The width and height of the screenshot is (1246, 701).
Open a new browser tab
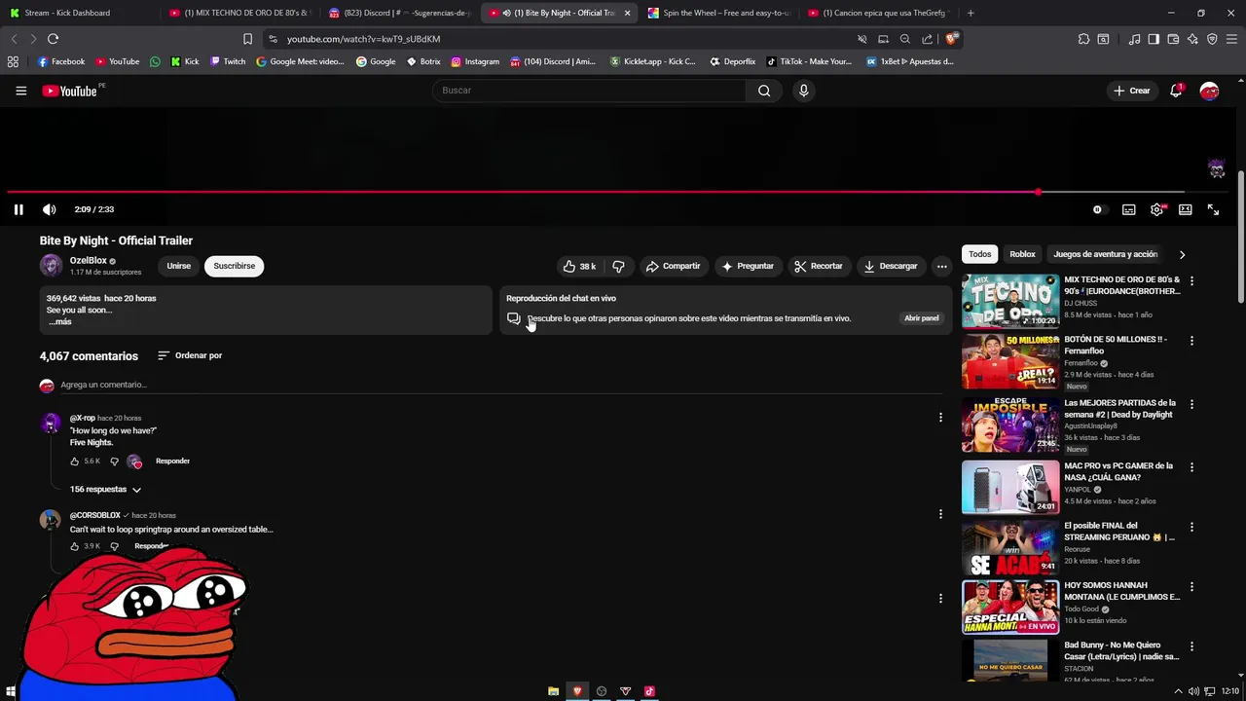pos(971,13)
